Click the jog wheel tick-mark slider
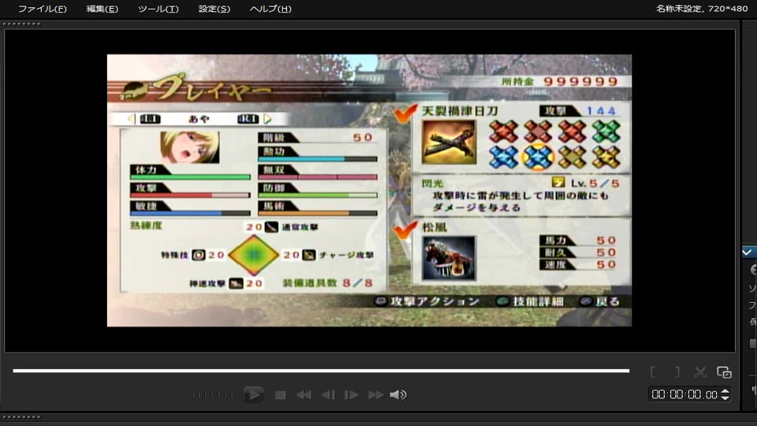Viewport: 757px width, 426px height. click(x=212, y=394)
